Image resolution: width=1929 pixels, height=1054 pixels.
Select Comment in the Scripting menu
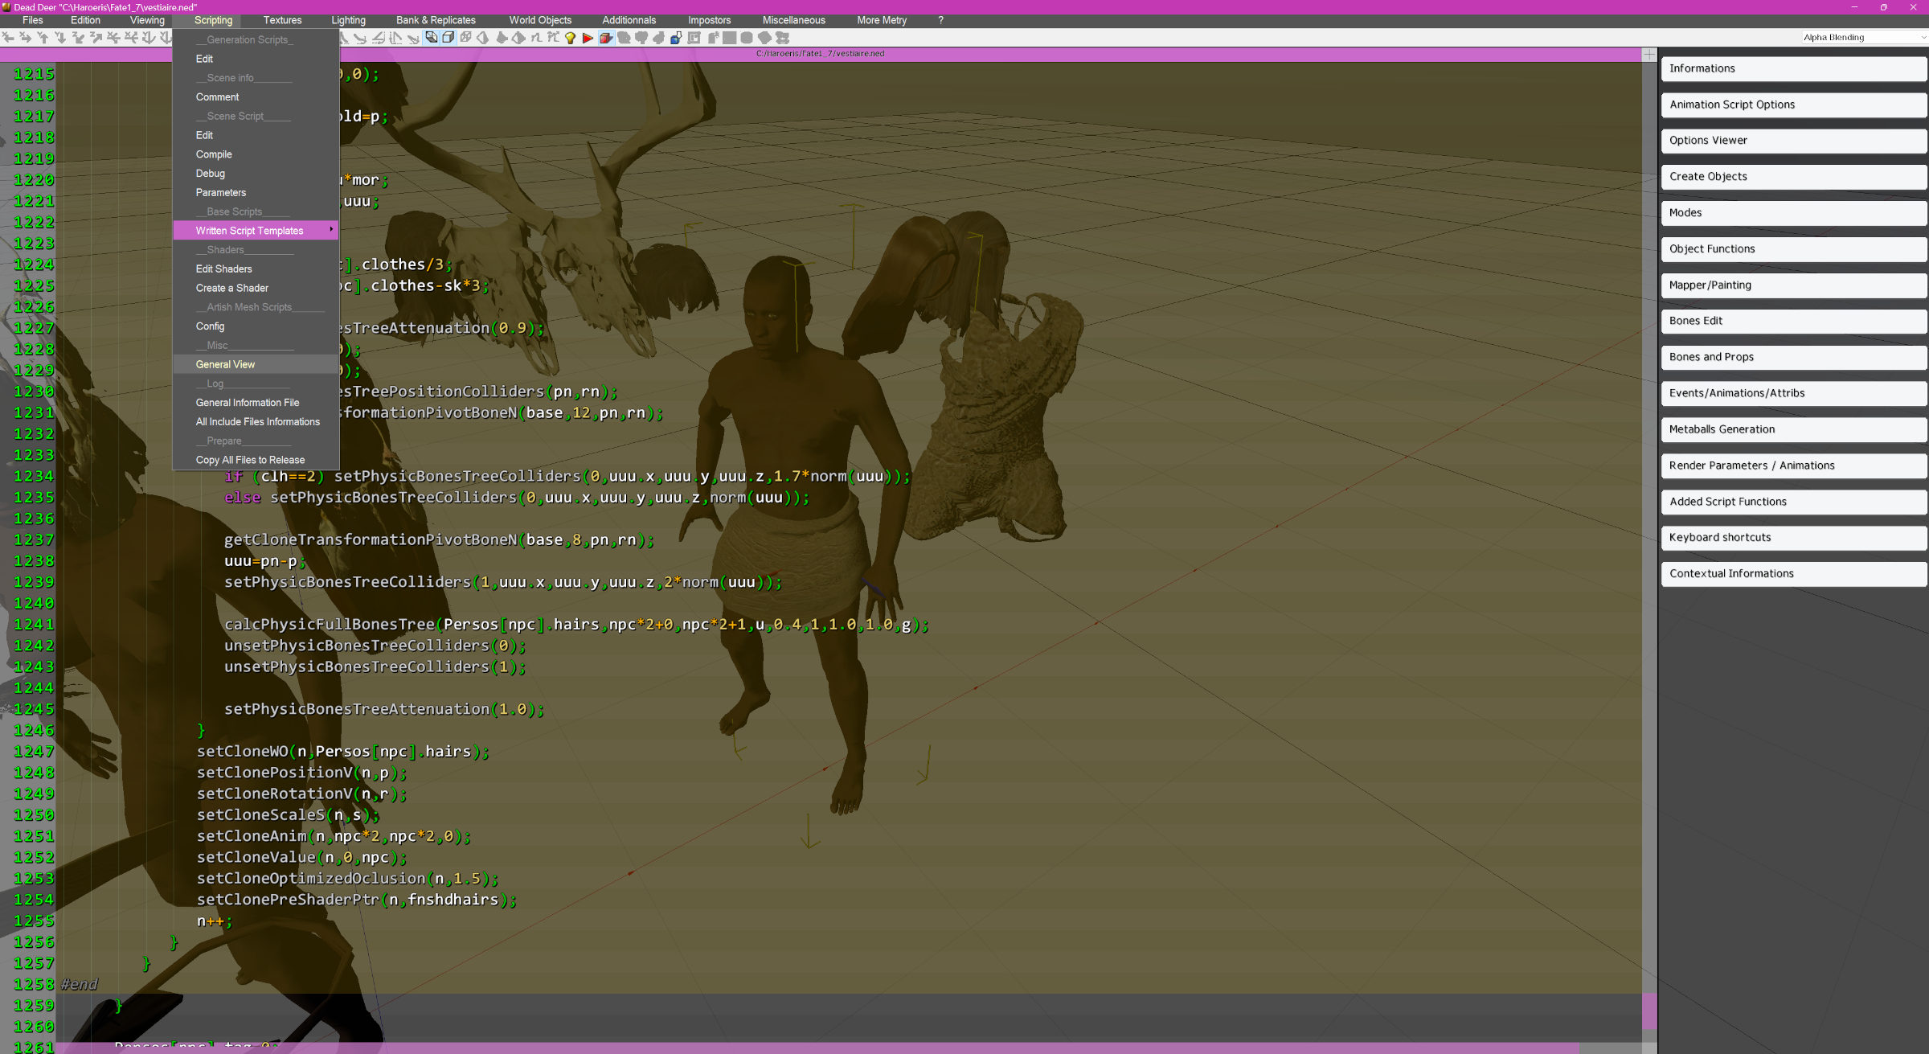click(256, 97)
